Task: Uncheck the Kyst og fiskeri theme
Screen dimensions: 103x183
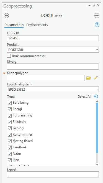Action: [10, 141]
